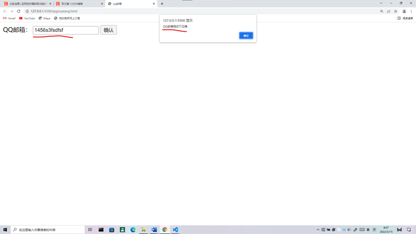
Task: Open YouTube bookmark
Action: (x=27, y=18)
